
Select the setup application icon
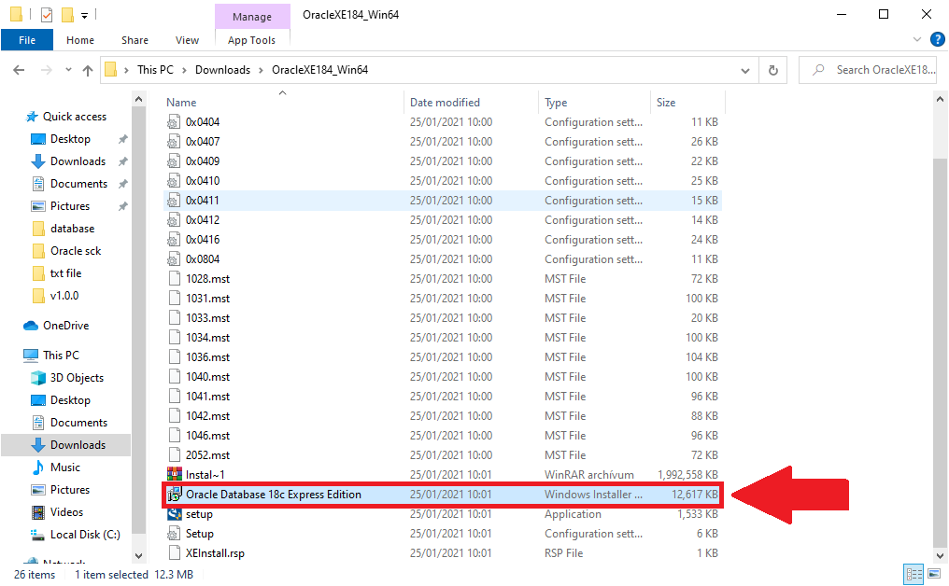(175, 514)
